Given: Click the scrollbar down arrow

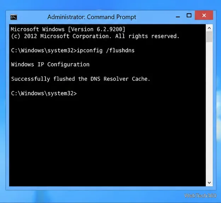Looking at the screenshot, I should [x=209, y=183].
